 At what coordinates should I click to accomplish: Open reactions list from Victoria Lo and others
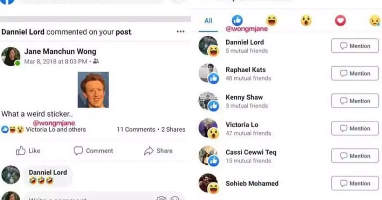tap(56, 130)
